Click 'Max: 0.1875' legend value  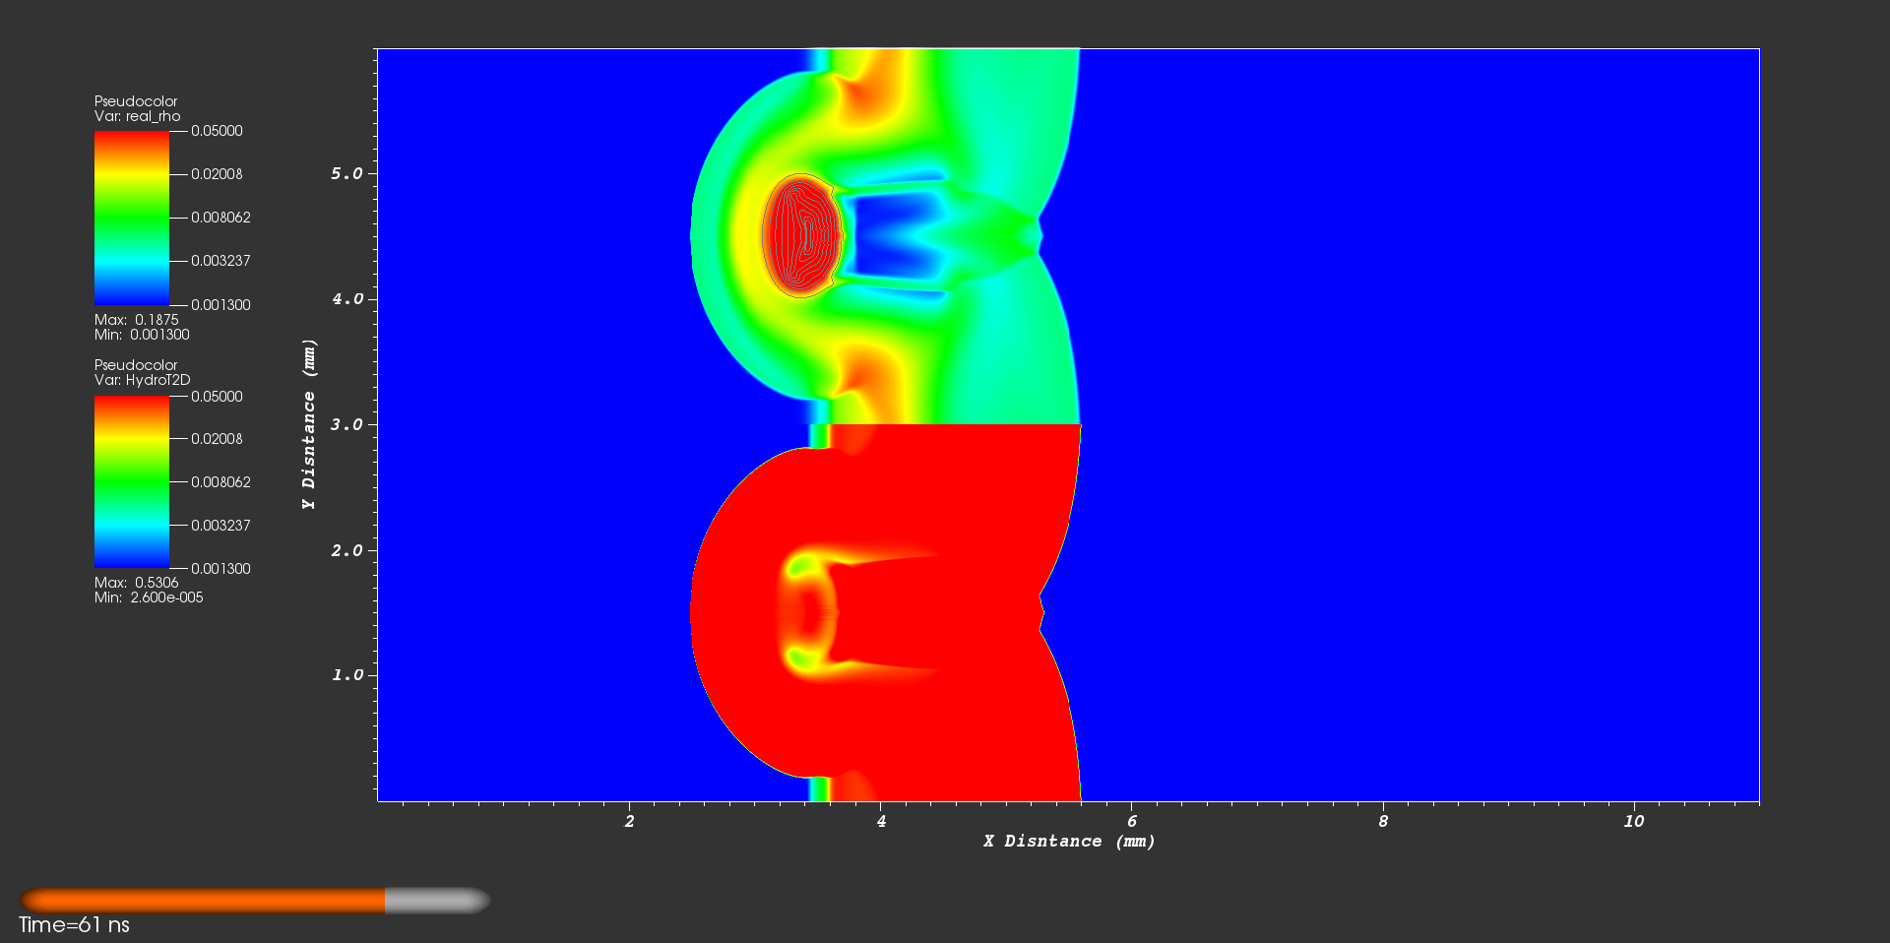pos(137,320)
